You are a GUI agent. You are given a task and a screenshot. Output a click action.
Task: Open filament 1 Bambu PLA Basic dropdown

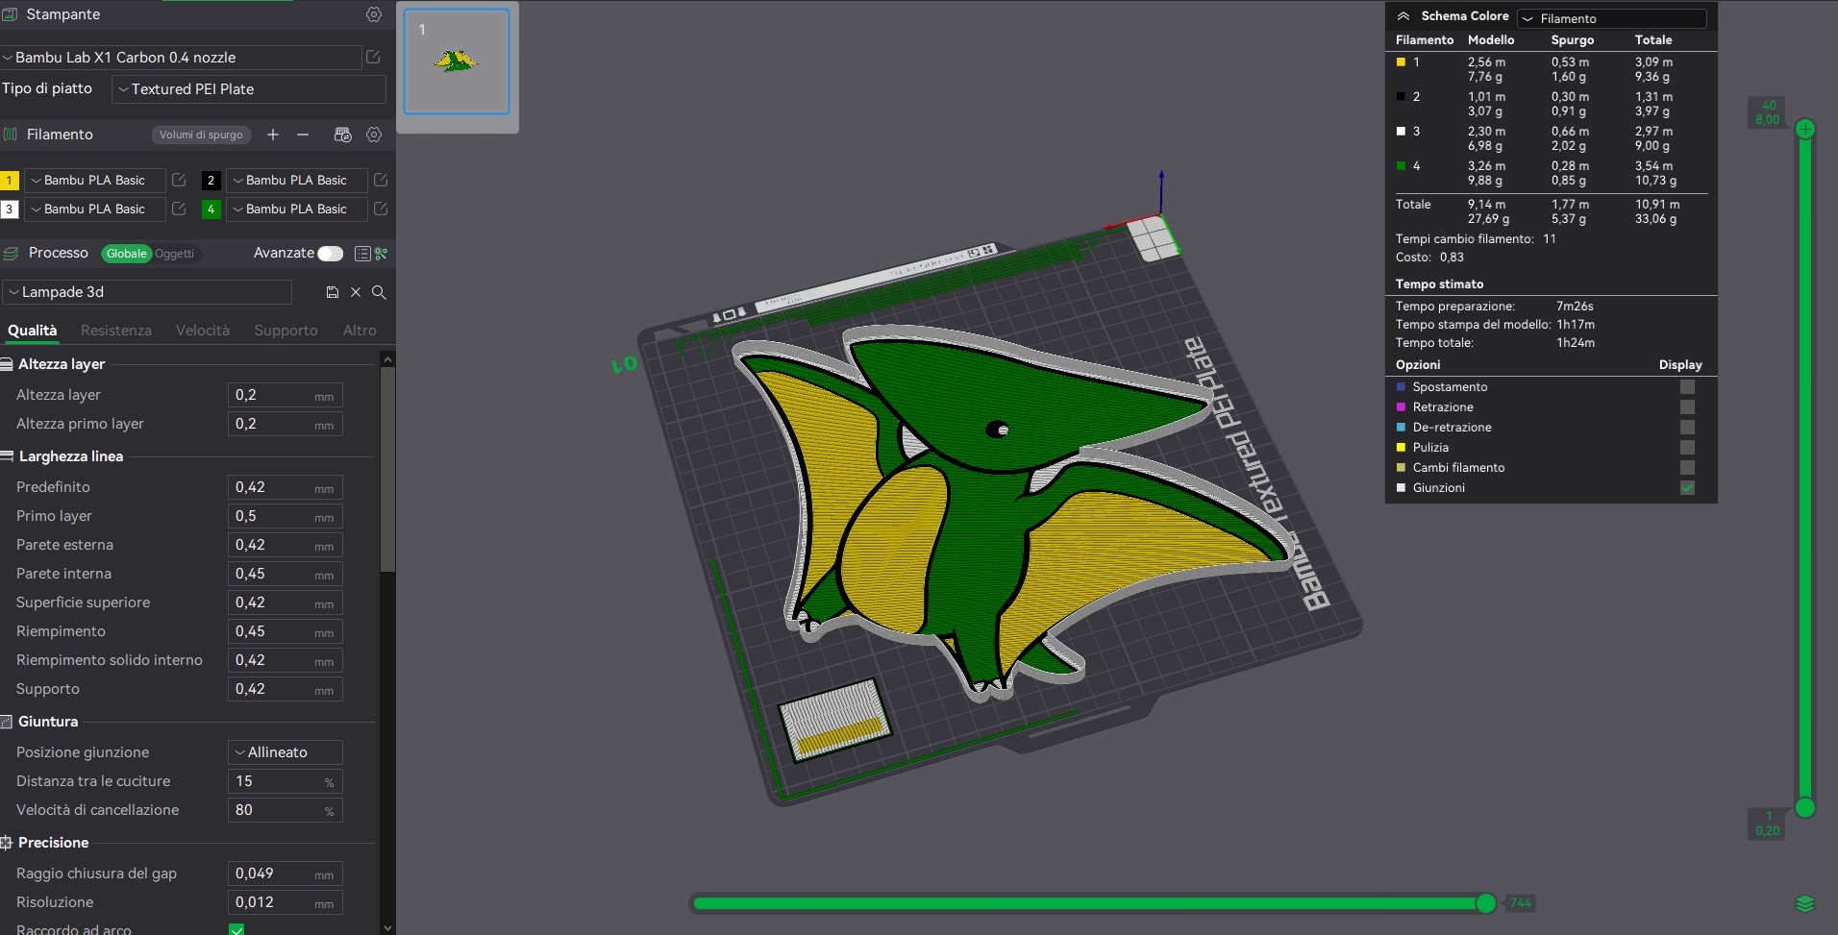coord(94,180)
